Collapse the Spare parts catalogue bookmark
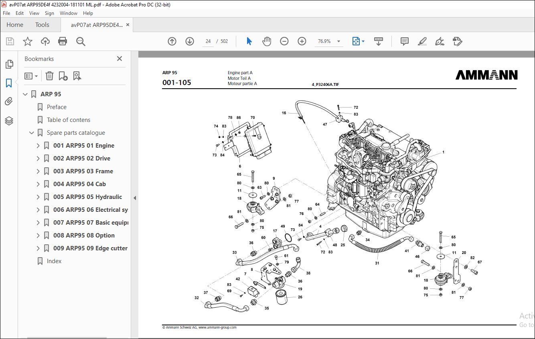This screenshot has height=339, width=535. pos(32,133)
